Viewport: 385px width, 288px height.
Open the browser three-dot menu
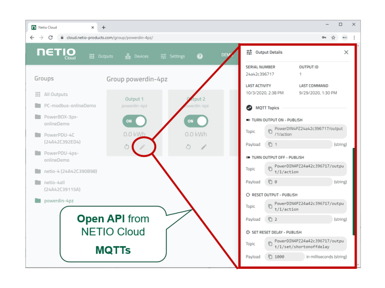(354, 37)
